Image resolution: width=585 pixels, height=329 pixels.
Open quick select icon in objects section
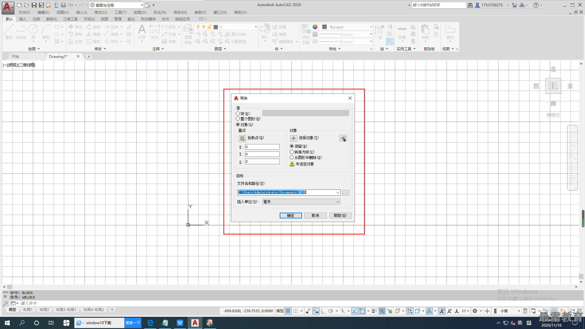(x=343, y=139)
